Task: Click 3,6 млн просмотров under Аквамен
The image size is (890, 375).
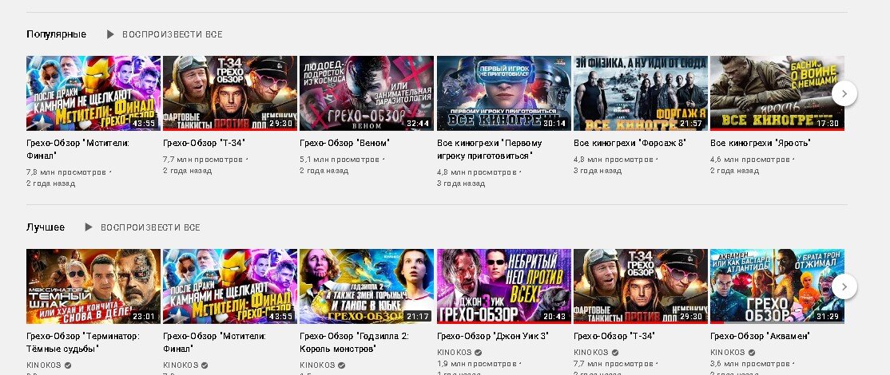Action: pos(750,365)
